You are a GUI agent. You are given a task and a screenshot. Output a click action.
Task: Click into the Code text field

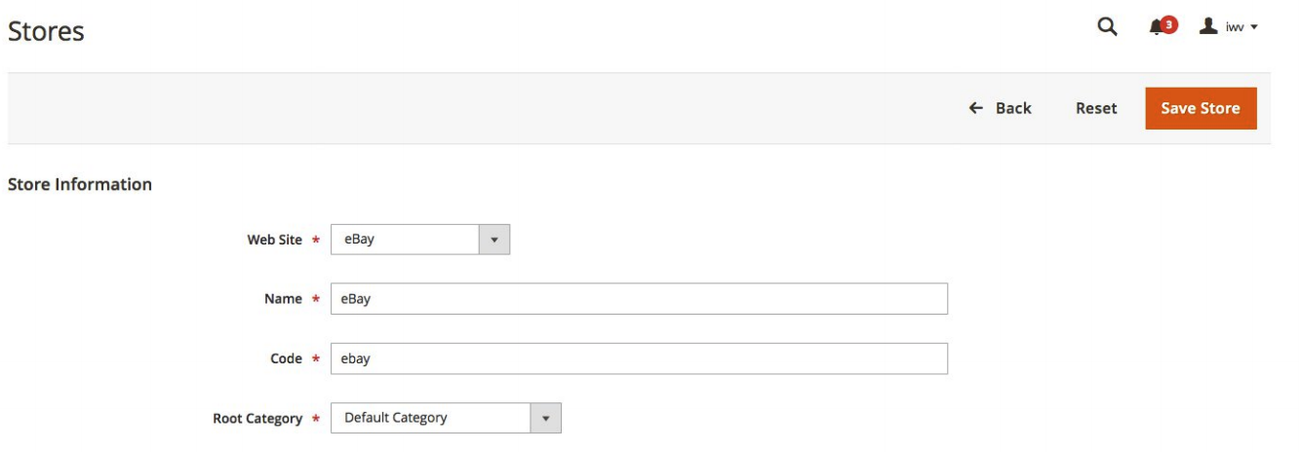coord(639,358)
